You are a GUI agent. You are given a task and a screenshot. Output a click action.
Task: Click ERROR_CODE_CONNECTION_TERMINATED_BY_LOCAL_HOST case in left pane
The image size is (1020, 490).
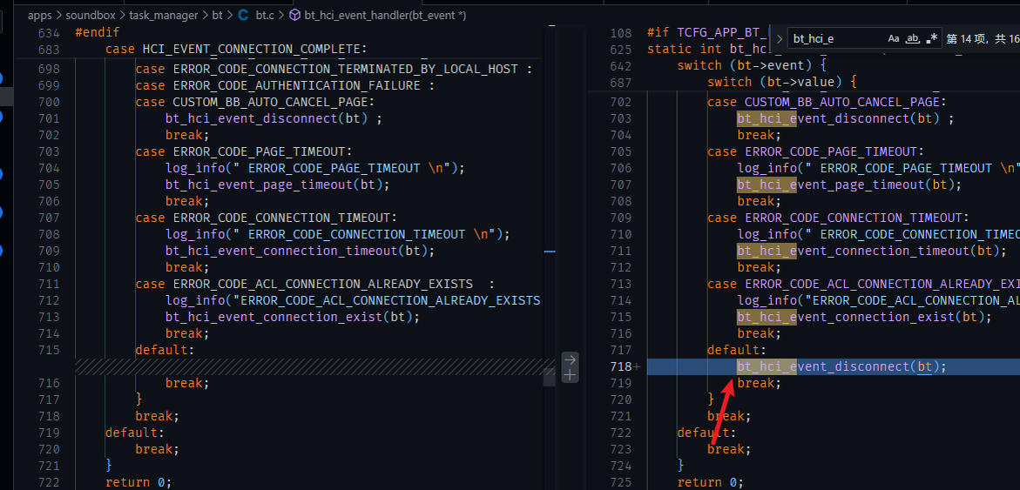tap(334, 69)
